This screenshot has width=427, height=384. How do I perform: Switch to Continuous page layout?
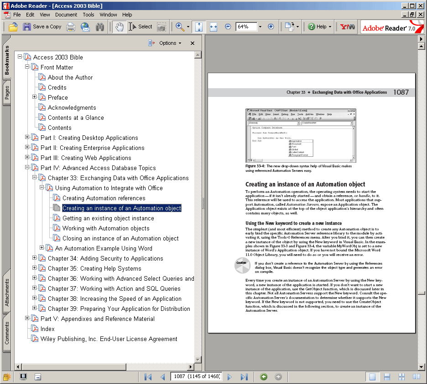point(387,377)
